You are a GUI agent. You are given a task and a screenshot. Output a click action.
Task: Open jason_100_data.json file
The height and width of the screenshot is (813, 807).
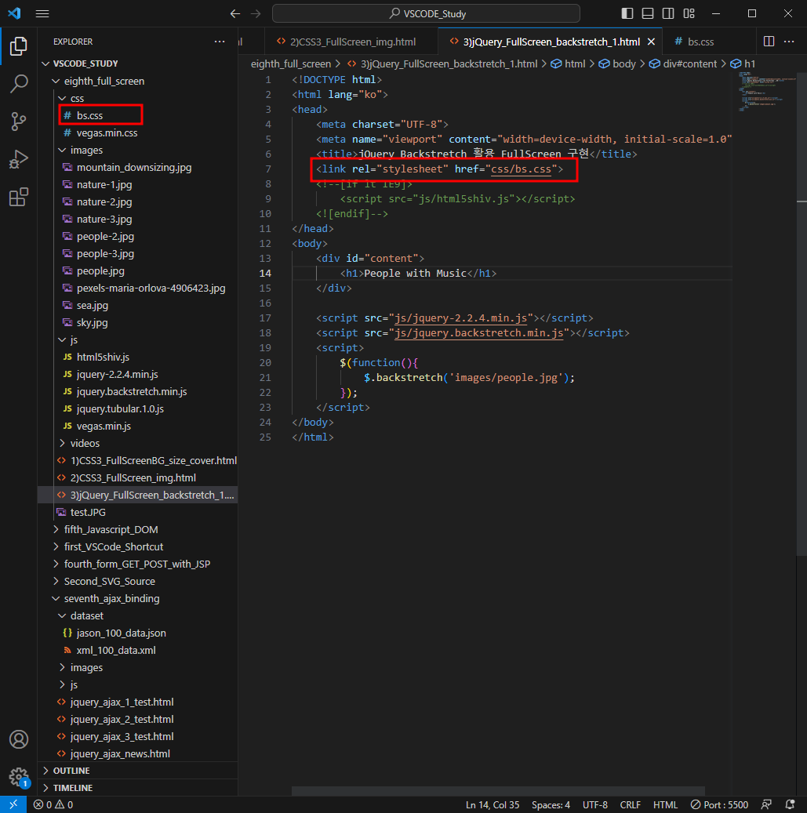pos(137,633)
